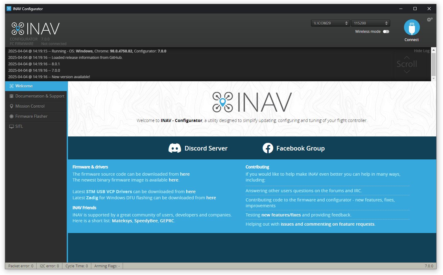Click the Hide Log link
The width and height of the screenshot is (443, 275).
point(421,51)
